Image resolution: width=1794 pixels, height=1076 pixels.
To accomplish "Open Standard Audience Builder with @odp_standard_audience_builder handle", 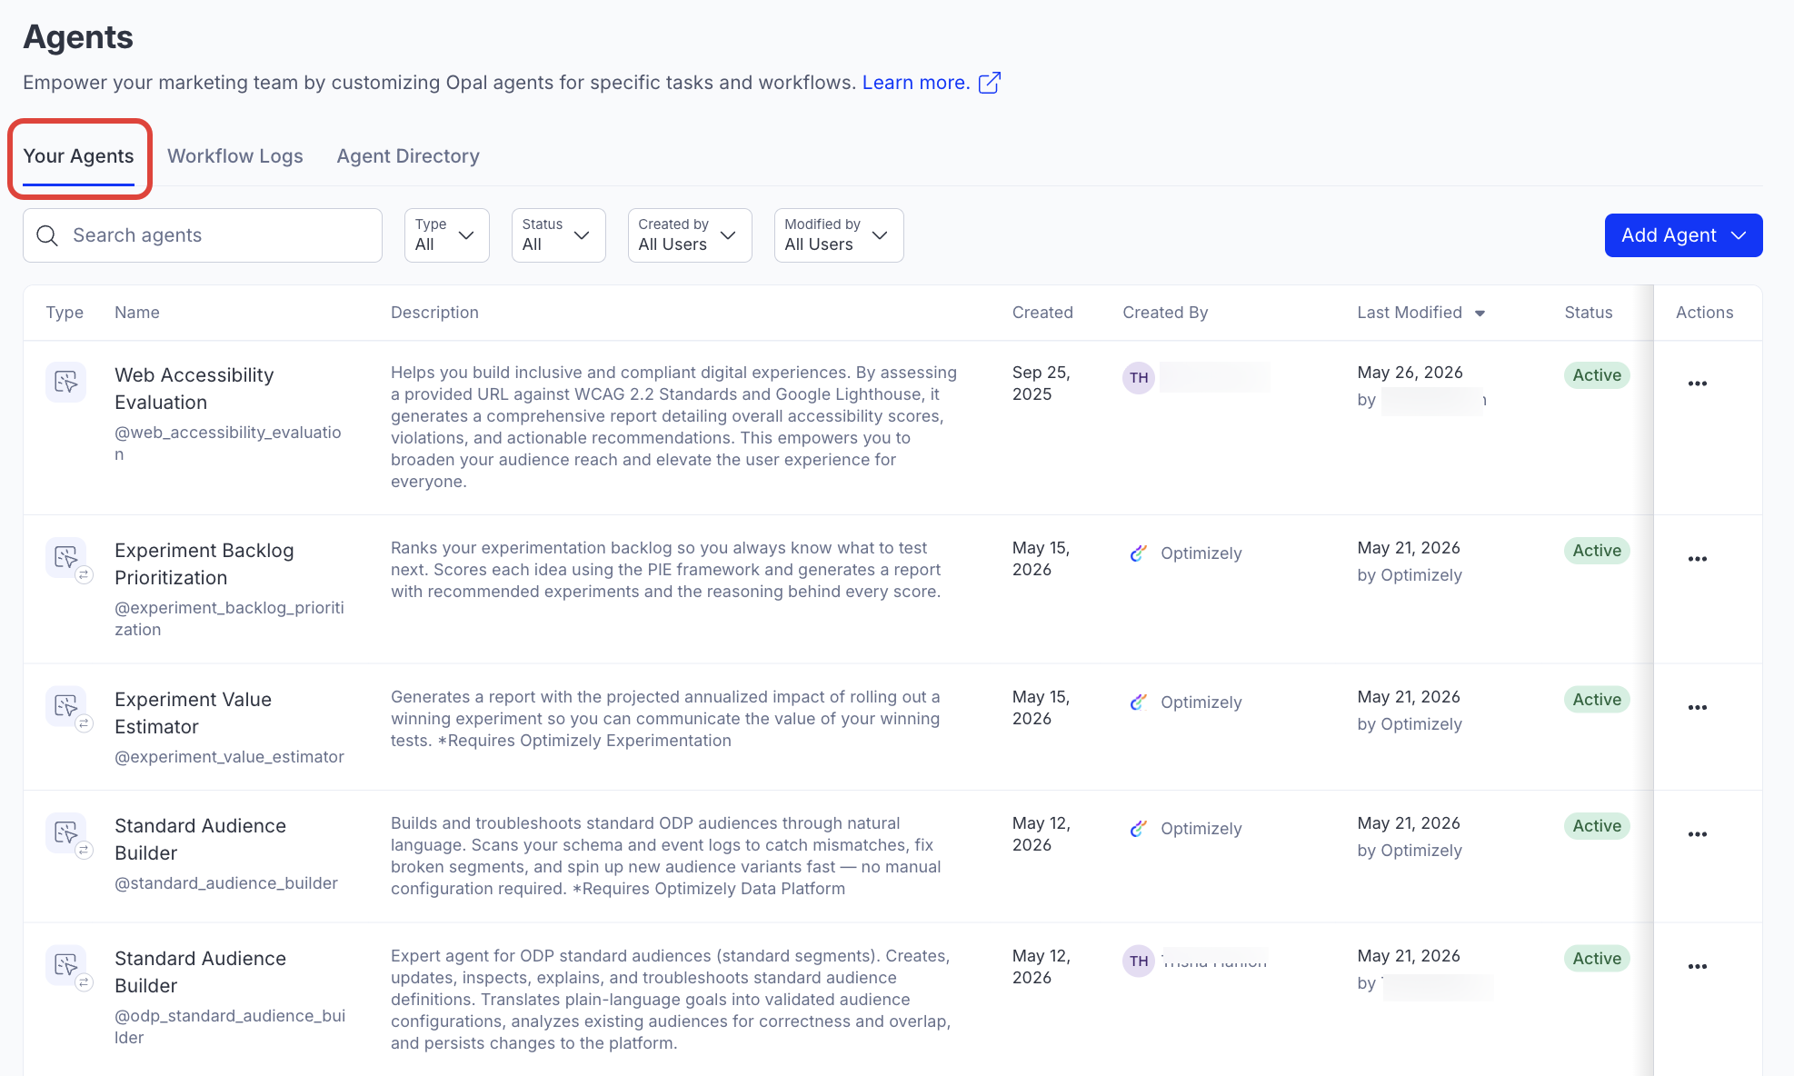I will click(x=201, y=972).
